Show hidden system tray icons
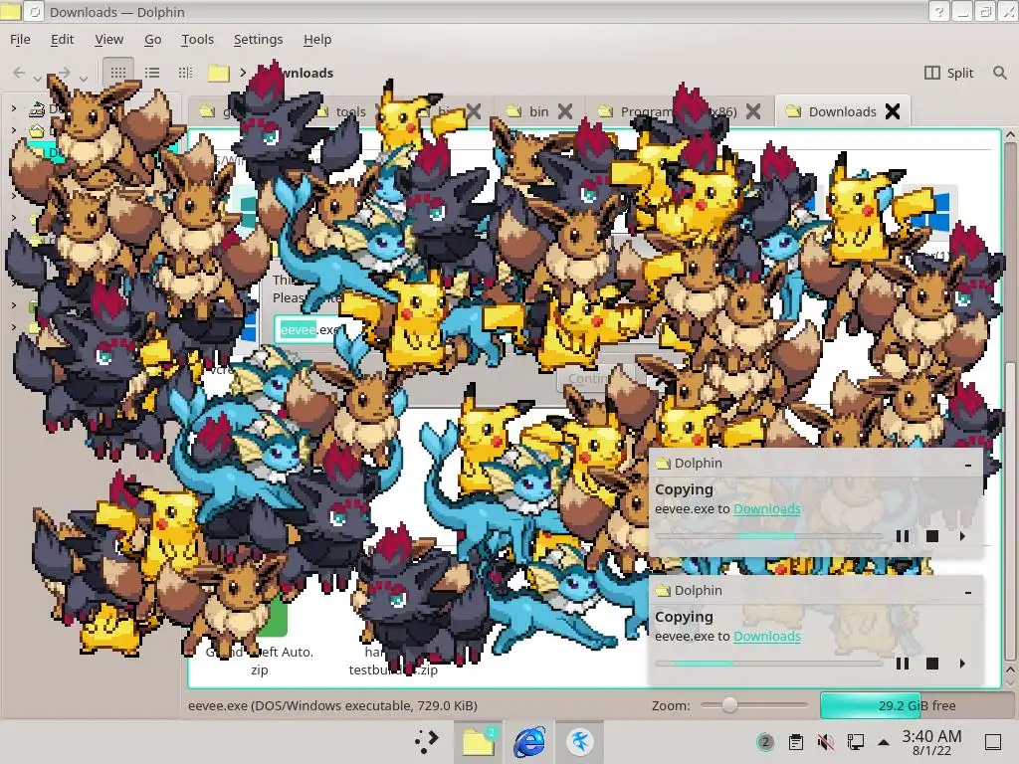Screen dimensions: 1019x764 tap(884, 742)
